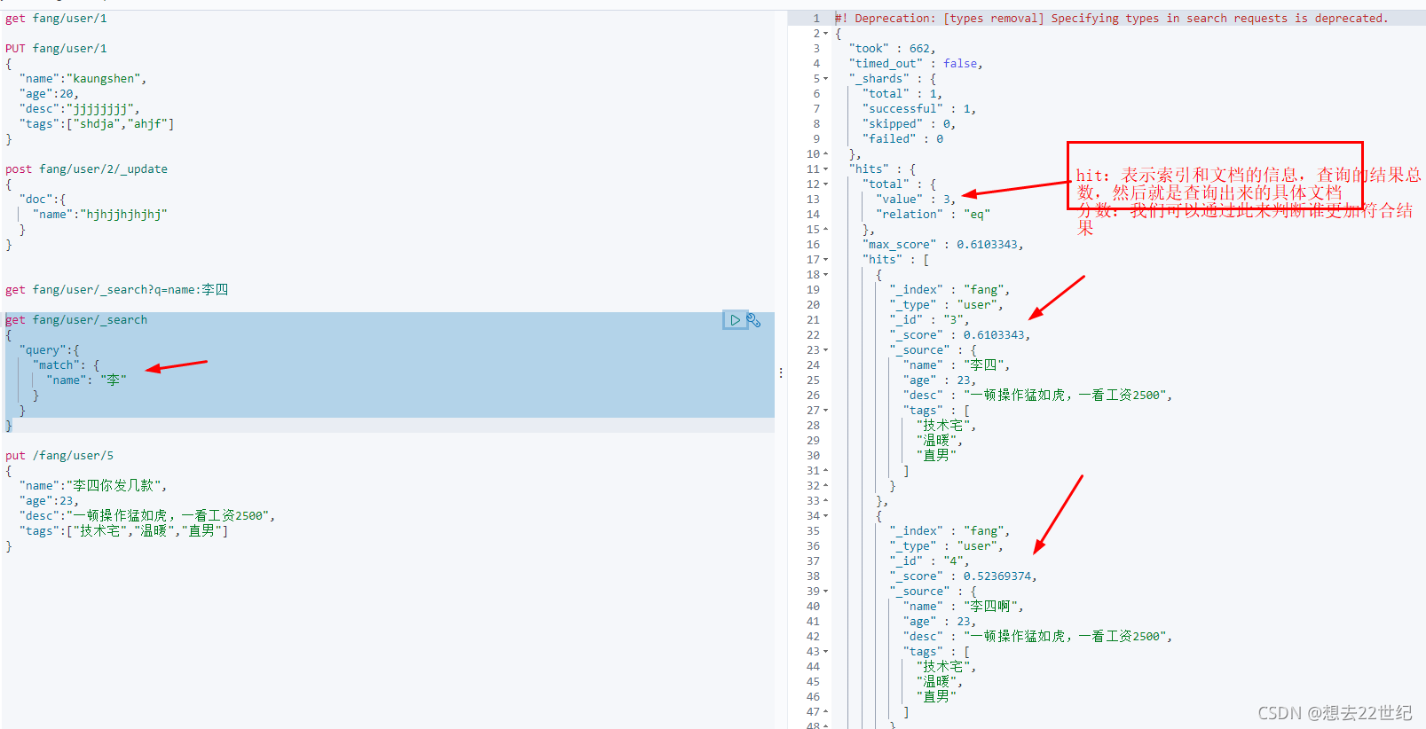Click the pane splitter handle between editor and output

click(781, 373)
